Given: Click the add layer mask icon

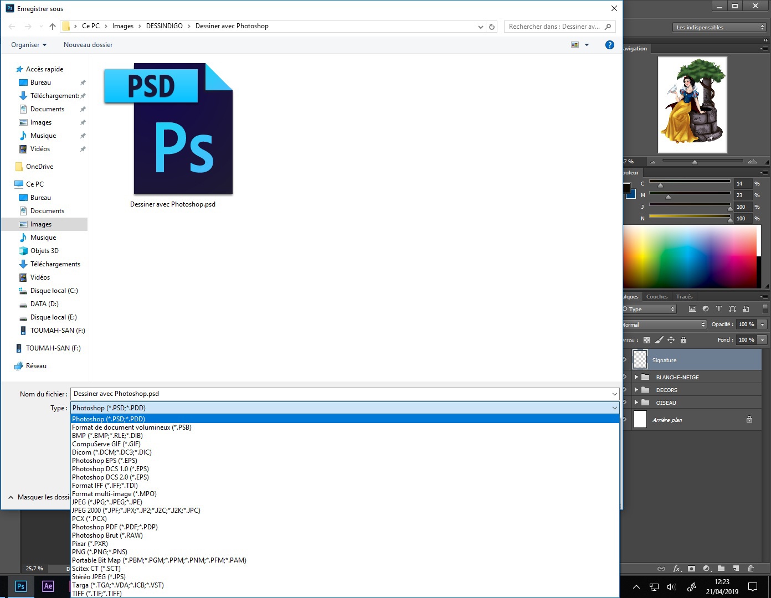Looking at the screenshot, I should click(x=691, y=569).
